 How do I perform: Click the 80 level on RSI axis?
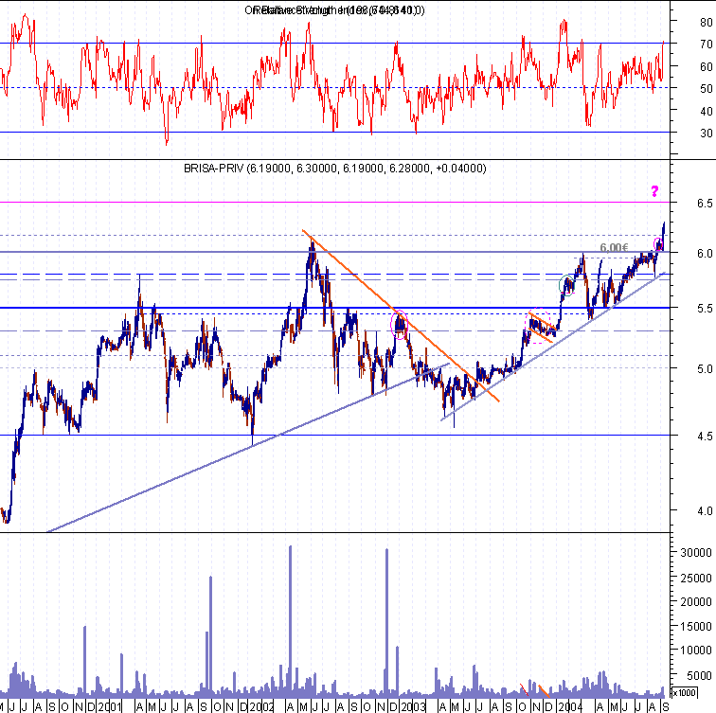pos(707,22)
